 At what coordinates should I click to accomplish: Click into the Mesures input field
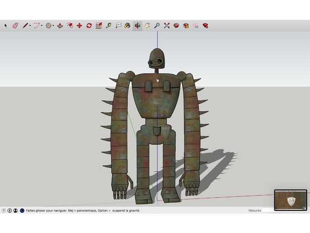click(268, 210)
